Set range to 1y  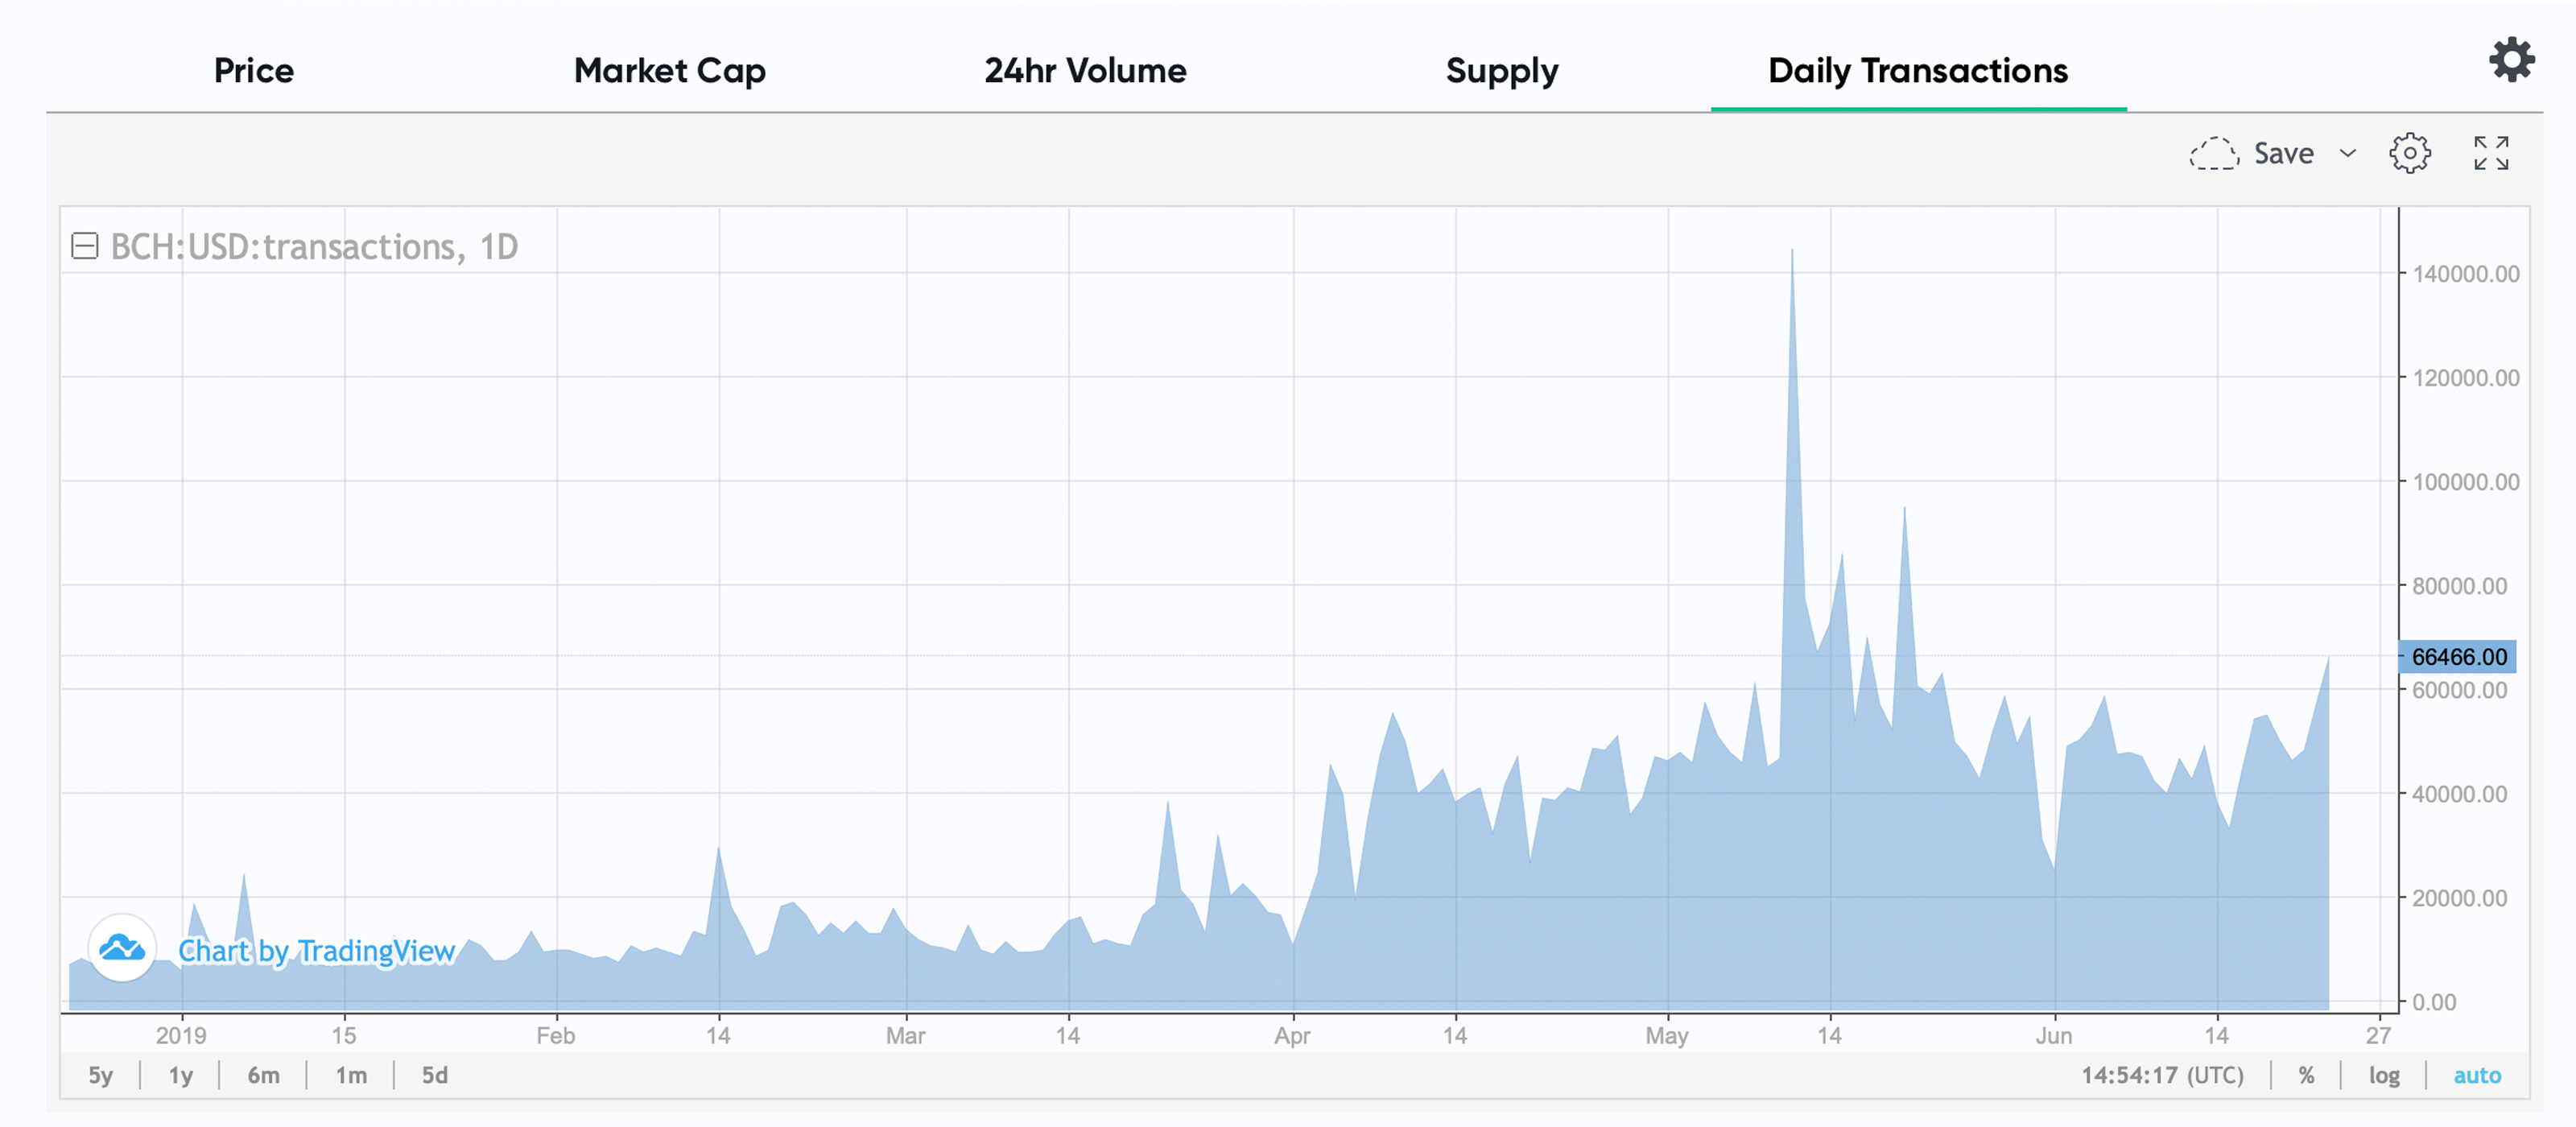[x=180, y=1075]
